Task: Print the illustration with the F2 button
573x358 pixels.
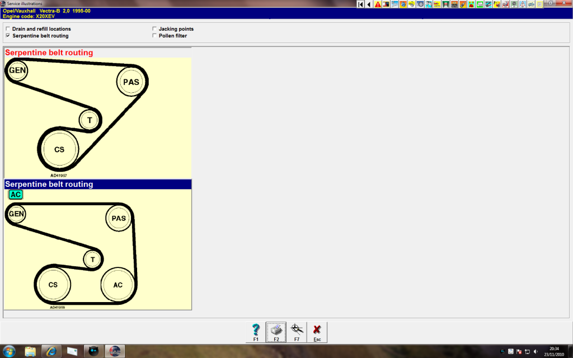Action: (276, 332)
